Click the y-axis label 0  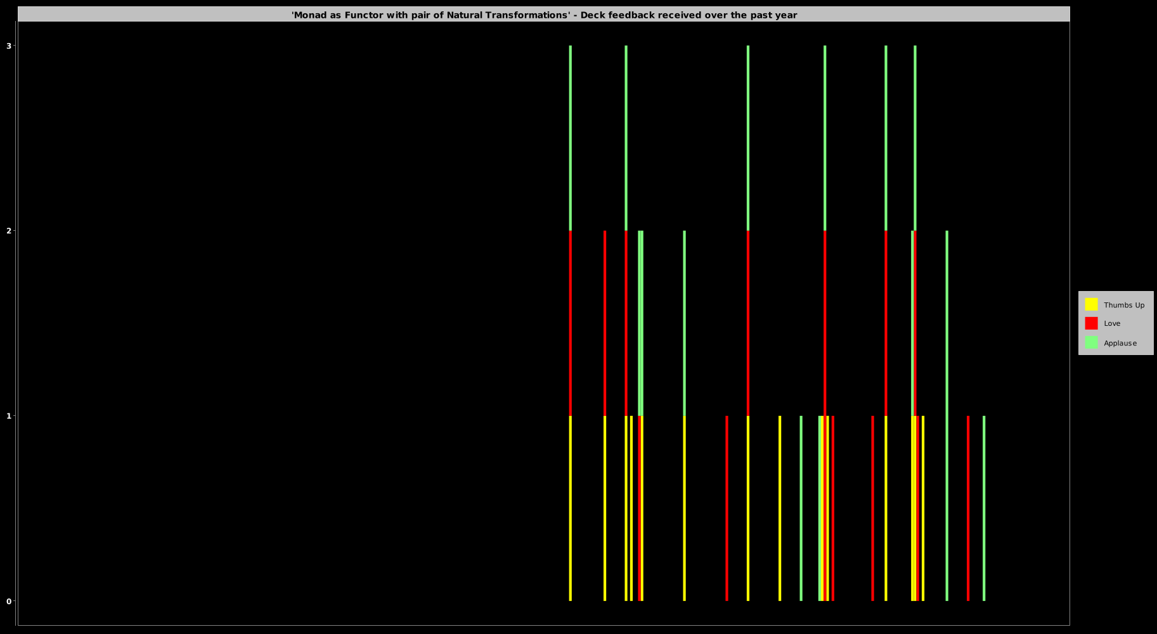(9, 601)
